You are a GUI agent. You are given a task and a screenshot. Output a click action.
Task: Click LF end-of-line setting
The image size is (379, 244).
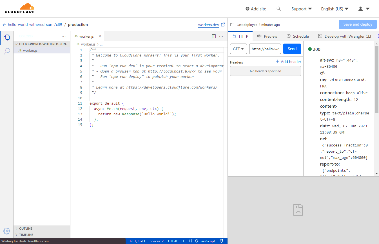(183, 241)
